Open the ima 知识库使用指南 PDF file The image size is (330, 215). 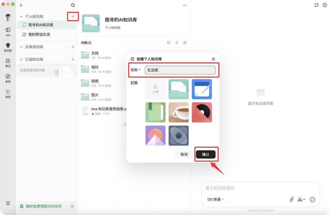[104, 111]
